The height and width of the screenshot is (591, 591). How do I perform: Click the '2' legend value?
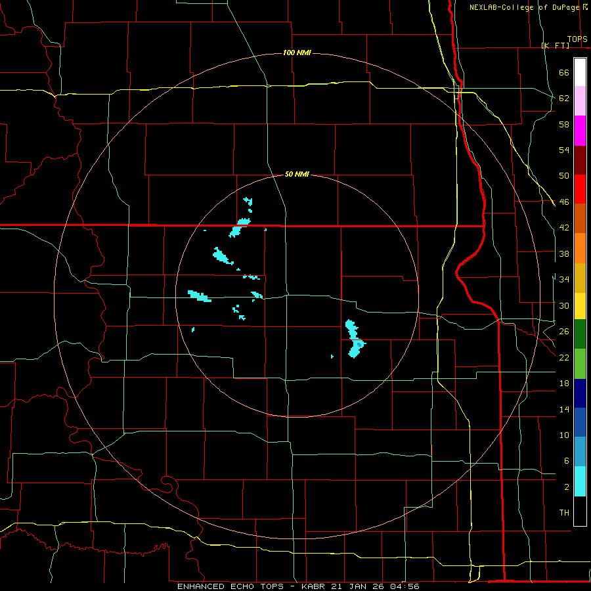(566, 487)
